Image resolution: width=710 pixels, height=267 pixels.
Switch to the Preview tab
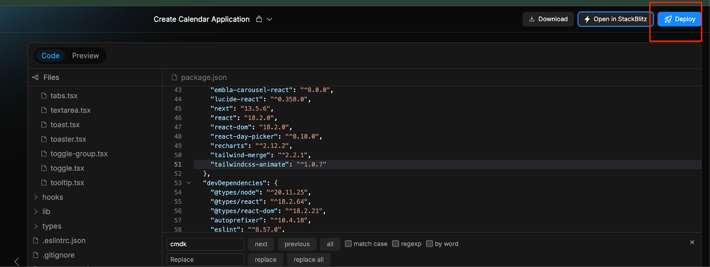pos(85,55)
